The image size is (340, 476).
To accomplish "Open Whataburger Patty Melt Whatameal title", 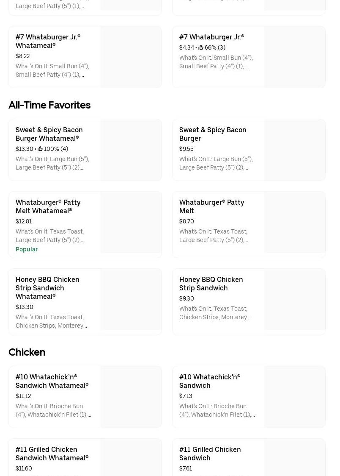I will click(x=48, y=206).
